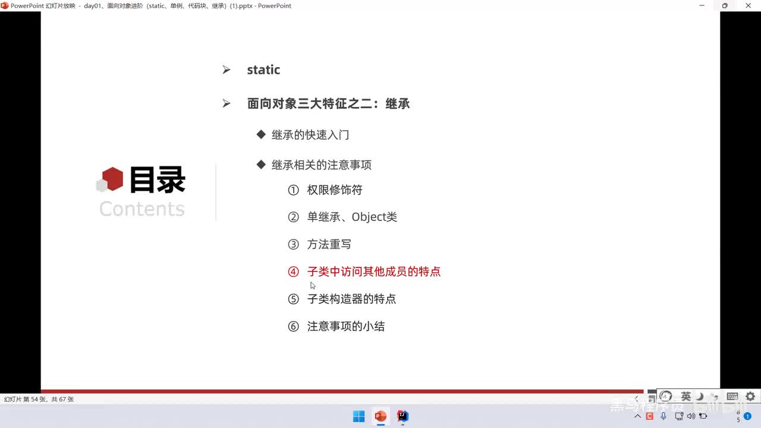Screen dimensions: 761x428
Task: Restore down the PowerPoint window
Action: click(725, 5)
